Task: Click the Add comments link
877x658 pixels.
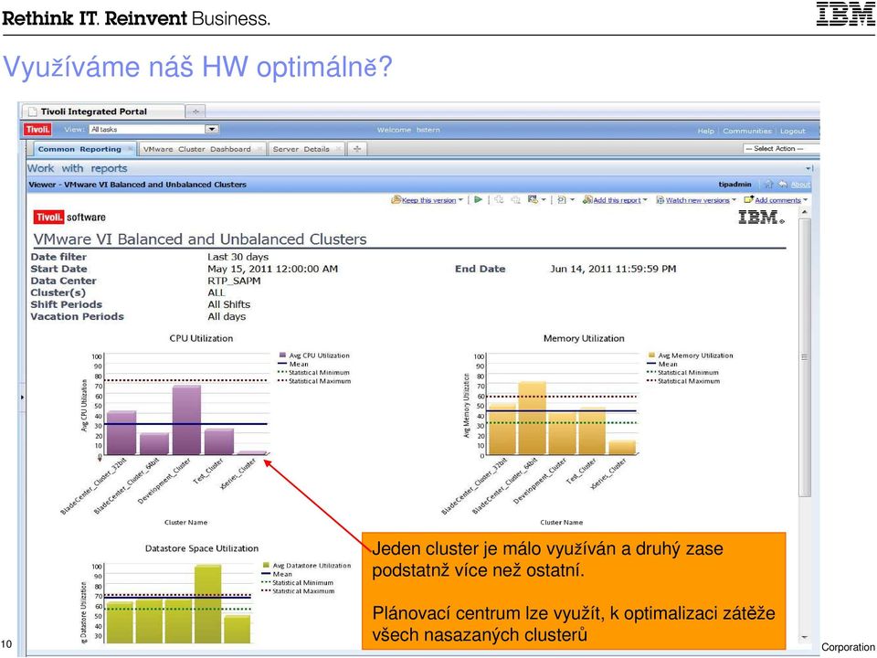Action: tap(778, 200)
